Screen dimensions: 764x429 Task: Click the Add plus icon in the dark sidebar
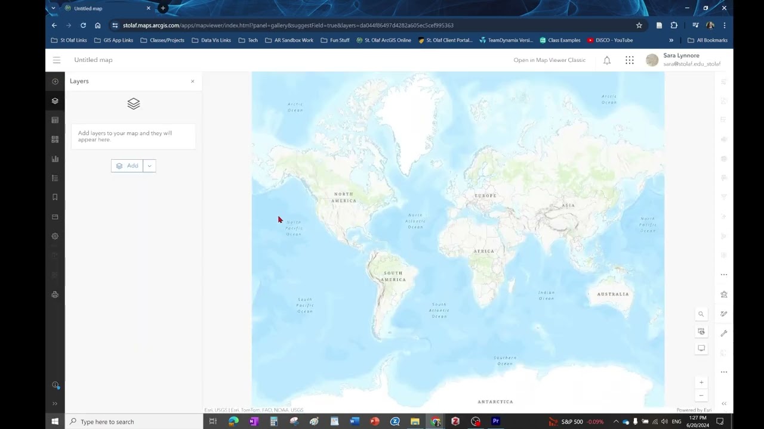click(55, 82)
